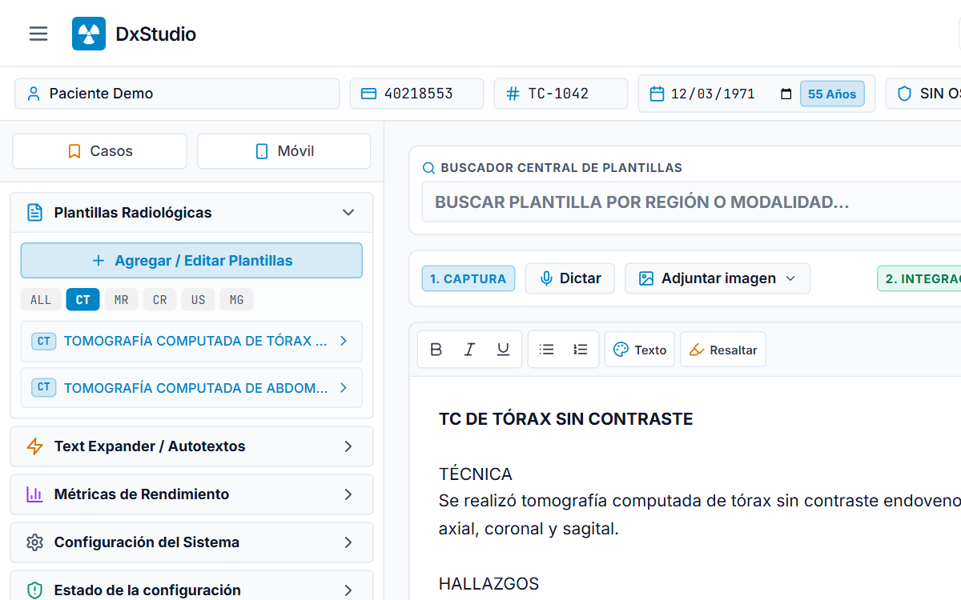The width and height of the screenshot is (961, 600).
Task: Select the US modality filter
Action: tap(199, 300)
